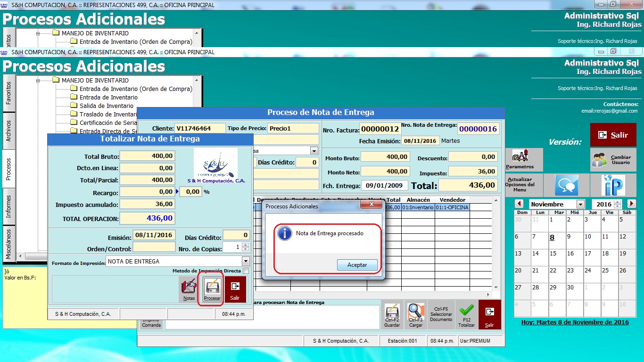Image resolution: width=644 pixels, height=362 pixels.
Task: Increase Nro. de Copias stepper
Action: (245, 245)
